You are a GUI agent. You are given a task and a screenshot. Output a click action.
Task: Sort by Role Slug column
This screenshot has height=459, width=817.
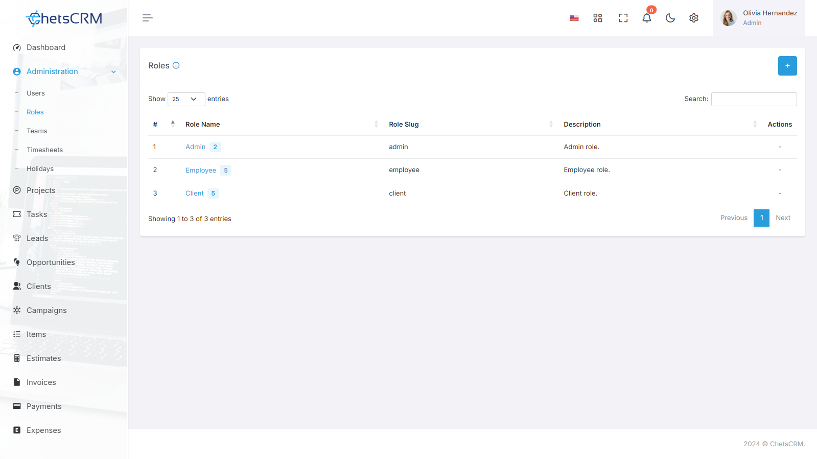coord(471,124)
